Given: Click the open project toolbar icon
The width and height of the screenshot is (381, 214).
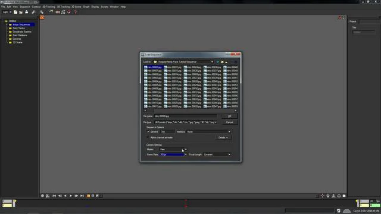Looking at the screenshot, I should (x=21, y=12).
